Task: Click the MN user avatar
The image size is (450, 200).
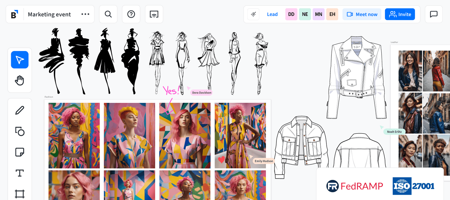Action: [319, 14]
